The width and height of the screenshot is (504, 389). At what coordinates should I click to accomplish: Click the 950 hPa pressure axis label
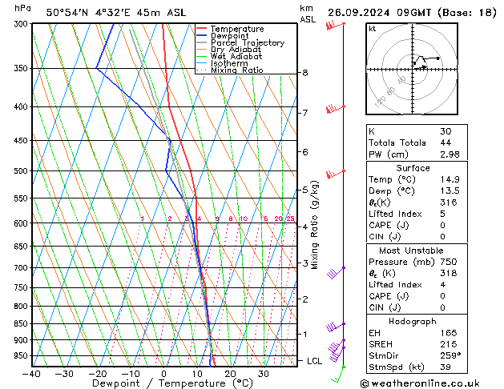(x=22, y=356)
